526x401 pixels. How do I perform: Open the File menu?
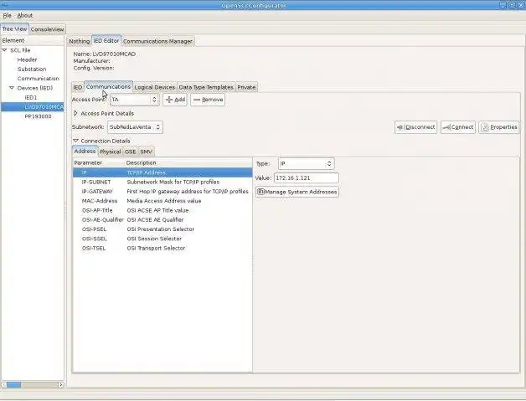[7, 15]
